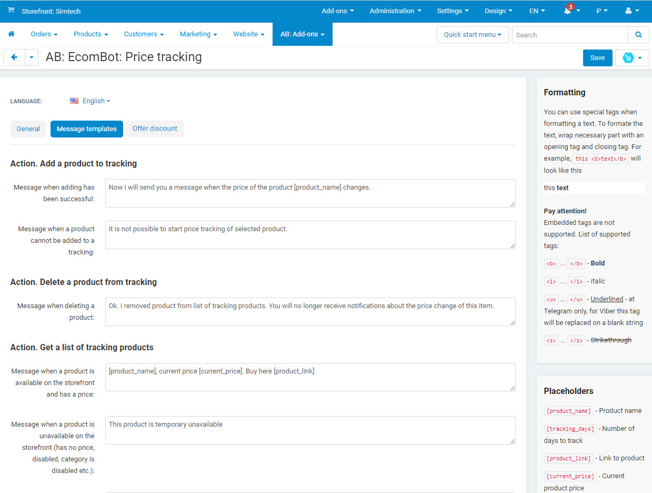Click the hexagon add-on actions icon

coord(629,58)
